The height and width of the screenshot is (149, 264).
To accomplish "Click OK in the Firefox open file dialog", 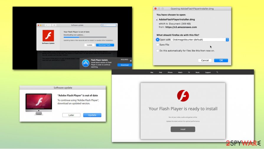I will (x=221, y=60).
